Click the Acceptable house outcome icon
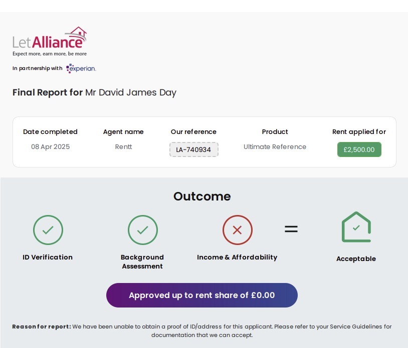The width and height of the screenshot is (408, 348). click(356, 227)
